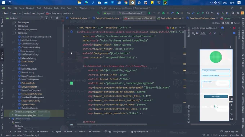Click the Git rollback undo arrow
This screenshot has width=245, height=137.
click(x=212, y=13)
